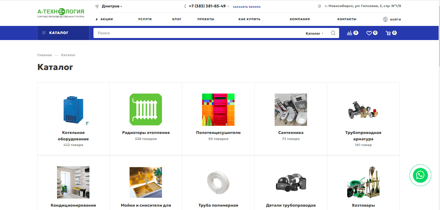This screenshot has height=210, width=440.
Task: Open the Контакты menu item
Action: 347,19
